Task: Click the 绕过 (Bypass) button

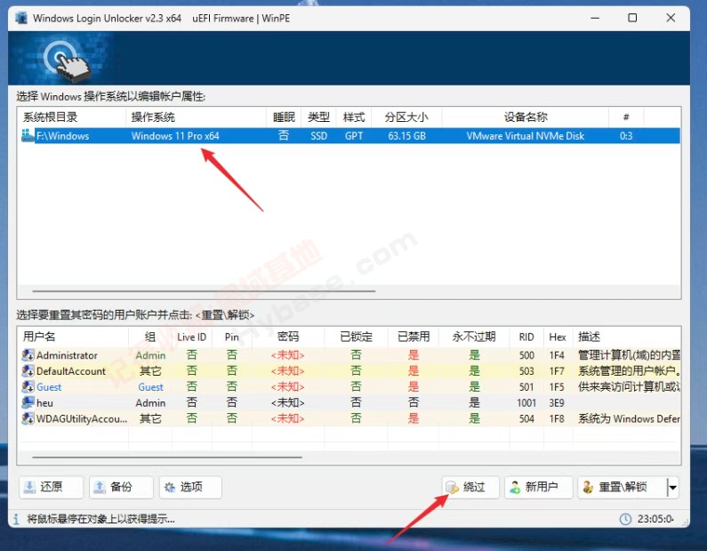Action: tap(470, 487)
